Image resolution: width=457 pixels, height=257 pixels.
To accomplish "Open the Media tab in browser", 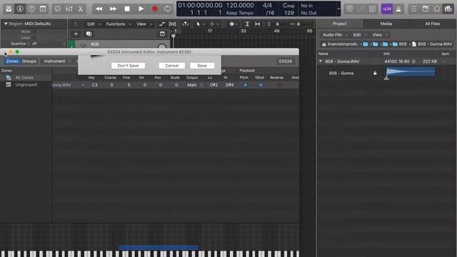I will pyautogui.click(x=386, y=24).
